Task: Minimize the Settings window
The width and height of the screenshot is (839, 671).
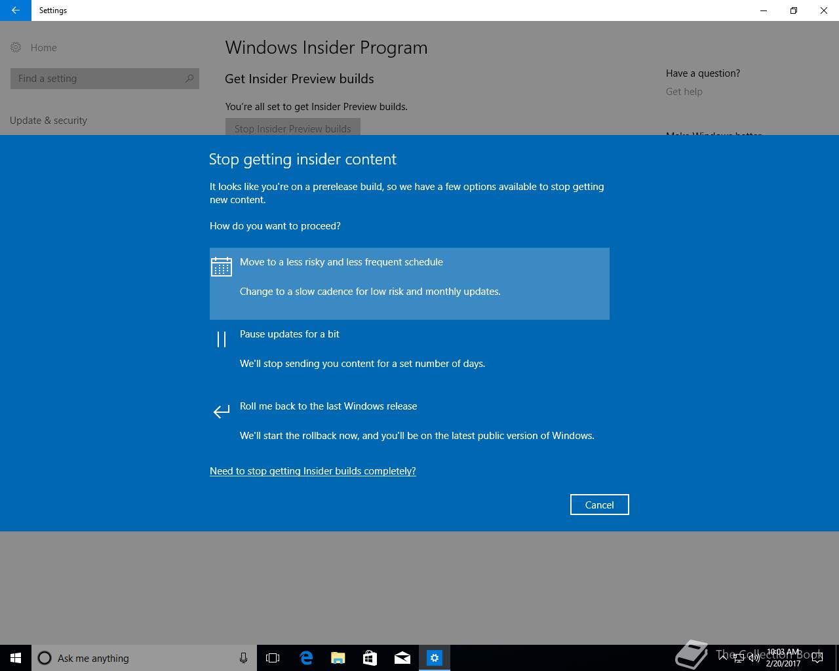Action: pos(764,10)
